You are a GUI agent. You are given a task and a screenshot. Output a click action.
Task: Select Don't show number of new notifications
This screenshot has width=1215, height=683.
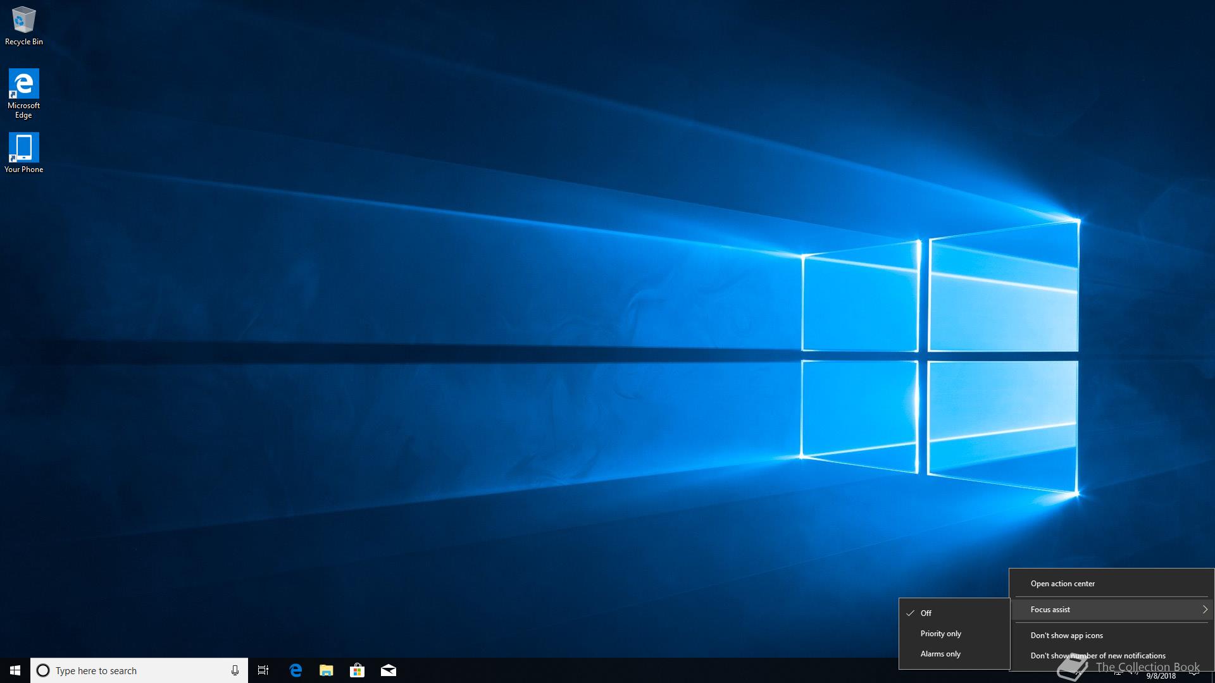click(1111, 656)
